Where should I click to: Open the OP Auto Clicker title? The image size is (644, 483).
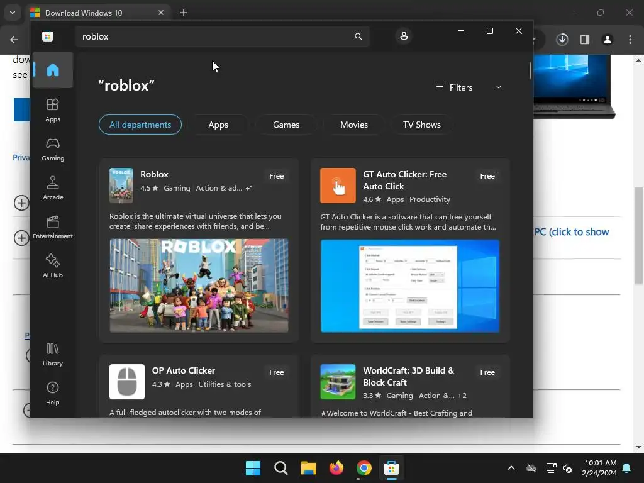(x=184, y=370)
